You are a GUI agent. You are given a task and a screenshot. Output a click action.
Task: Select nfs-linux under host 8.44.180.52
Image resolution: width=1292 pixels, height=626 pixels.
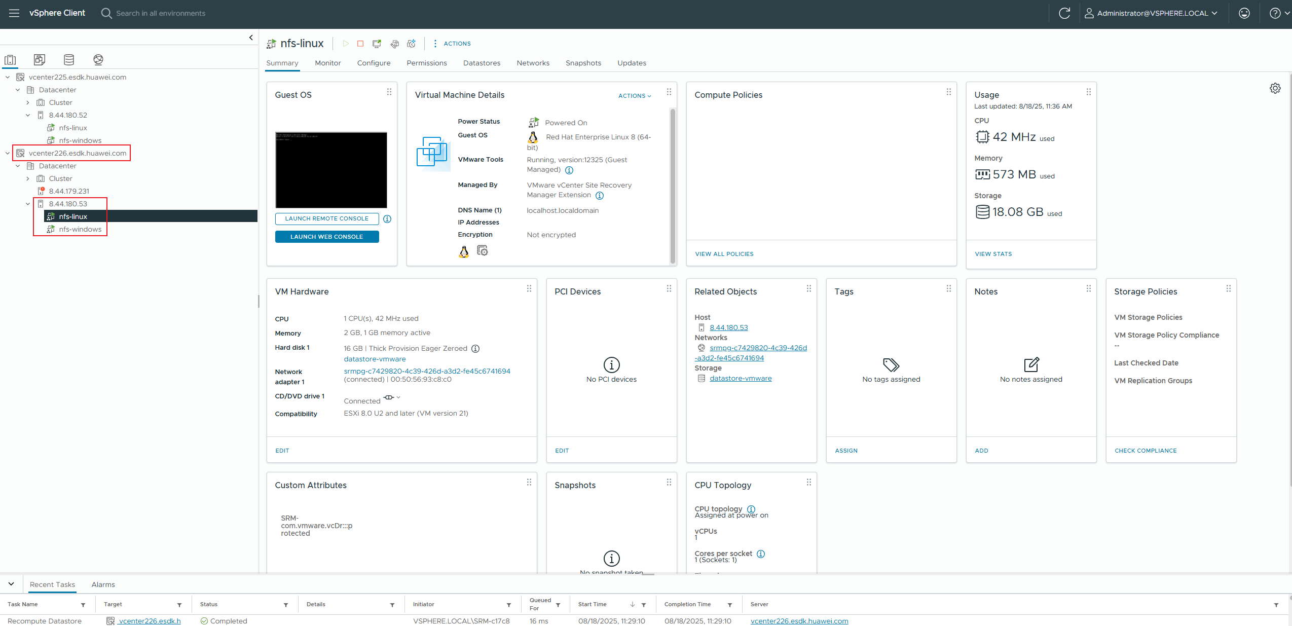(x=73, y=128)
